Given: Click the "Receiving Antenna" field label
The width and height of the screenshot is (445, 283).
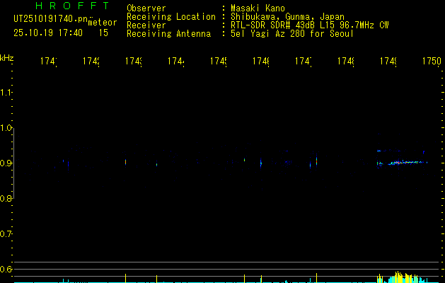Looking at the screenshot, I should [168, 34].
